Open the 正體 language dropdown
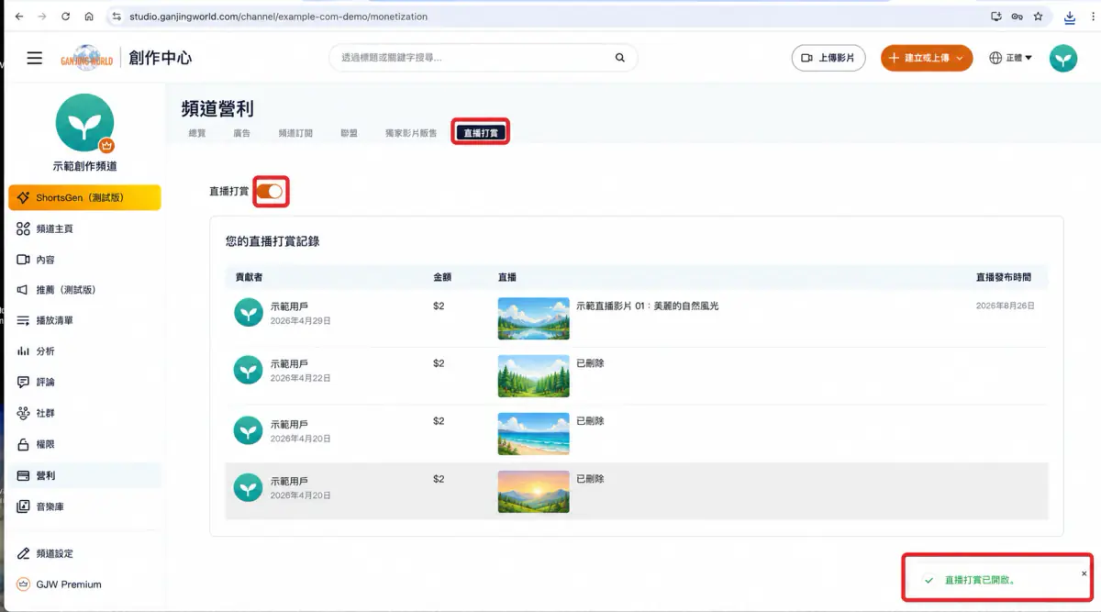 tap(1018, 58)
